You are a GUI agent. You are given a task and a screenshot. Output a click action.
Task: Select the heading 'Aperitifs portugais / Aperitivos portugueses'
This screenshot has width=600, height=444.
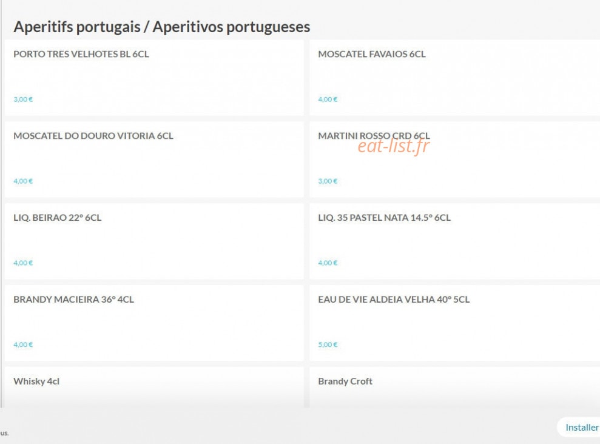[x=162, y=27]
